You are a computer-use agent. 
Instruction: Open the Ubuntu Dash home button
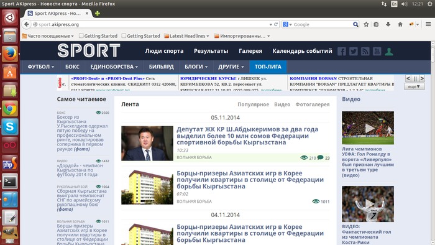point(10,17)
